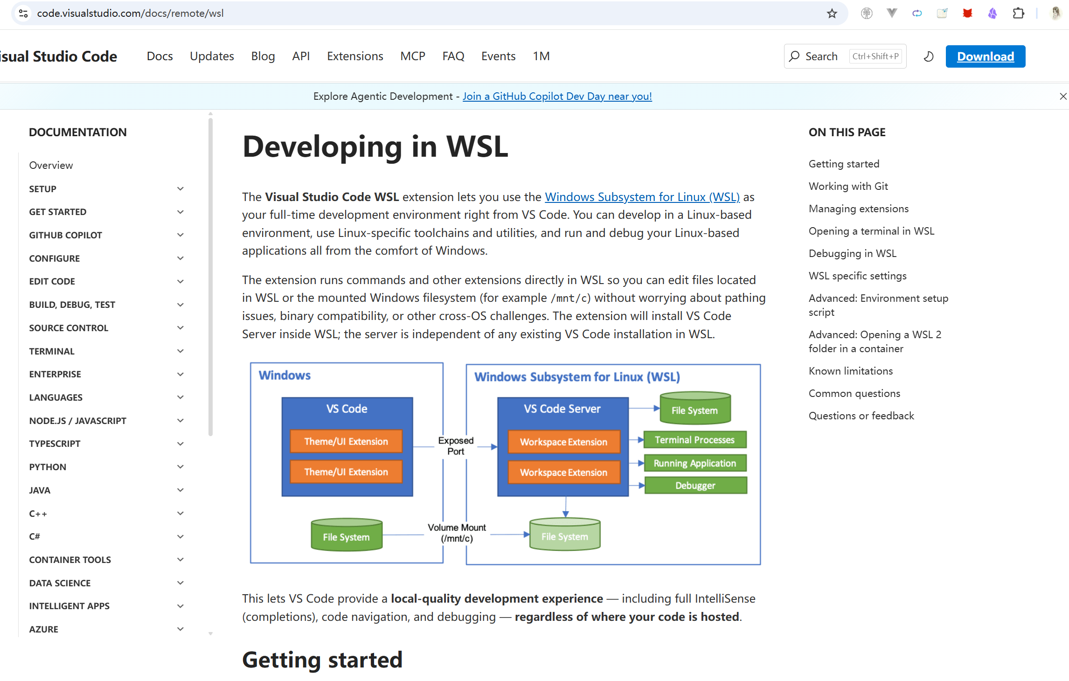Click the Download button

[986, 56]
